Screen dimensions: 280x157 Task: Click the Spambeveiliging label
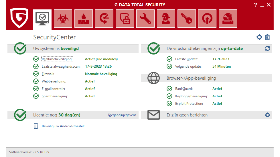[x=55, y=96]
